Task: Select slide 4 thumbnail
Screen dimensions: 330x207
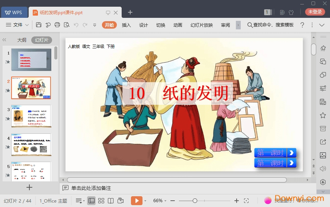Action: [x=31, y=145]
